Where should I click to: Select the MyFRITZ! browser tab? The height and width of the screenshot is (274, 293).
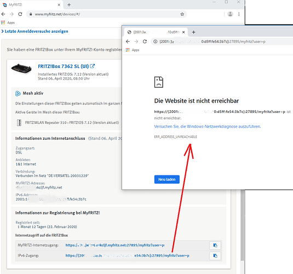32,5
